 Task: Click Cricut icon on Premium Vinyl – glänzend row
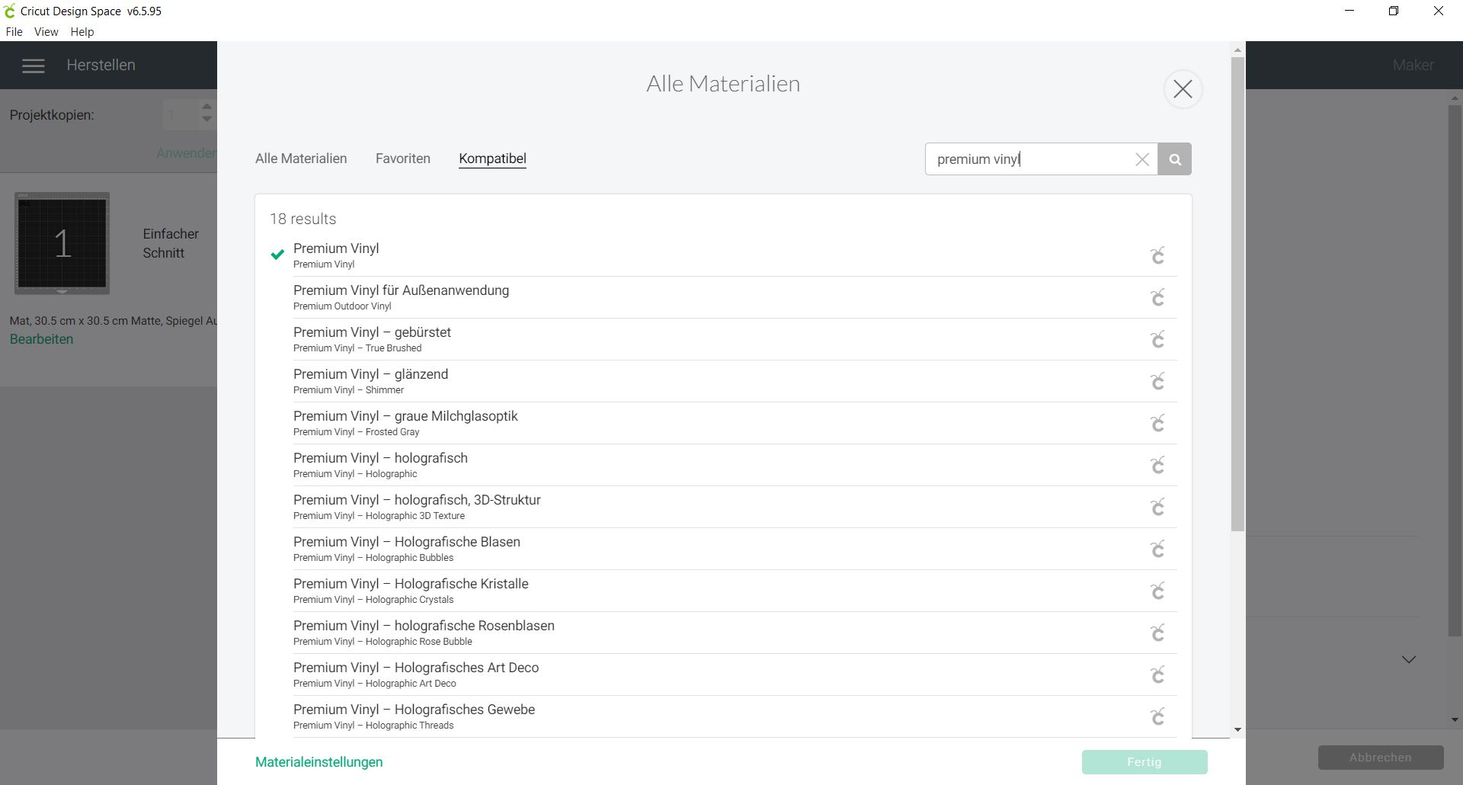click(x=1157, y=381)
